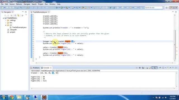The image size is (179, 100).
Task: Click the editor vertical scrollbar thumb
Action: pyautogui.click(x=175, y=45)
